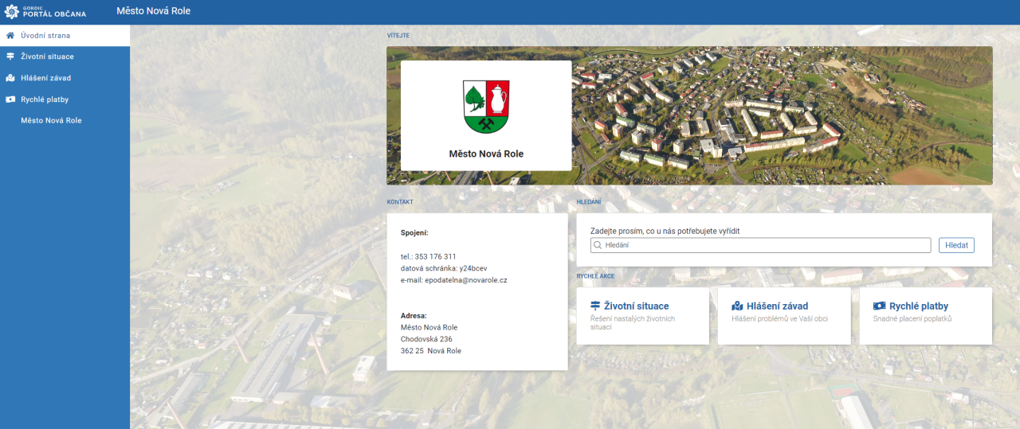Image resolution: width=1020 pixels, height=429 pixels.
Task: Click the signpost icon on the Životní situace card
Action: tap(594, 306)
